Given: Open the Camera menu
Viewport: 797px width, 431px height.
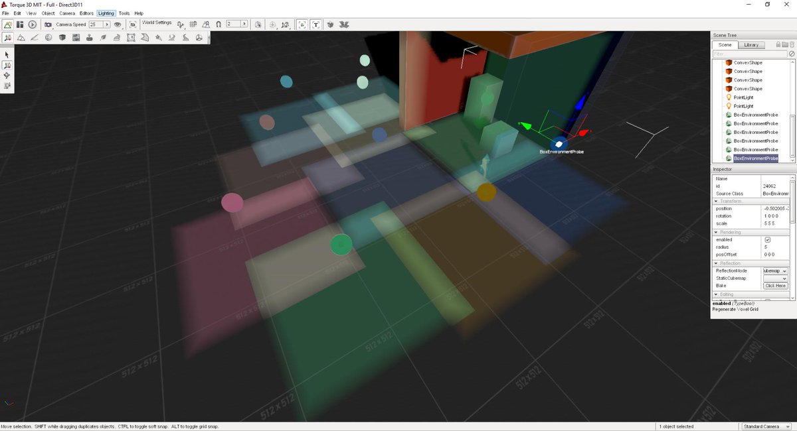Looking at the screenshot, I should pos(67,13).
